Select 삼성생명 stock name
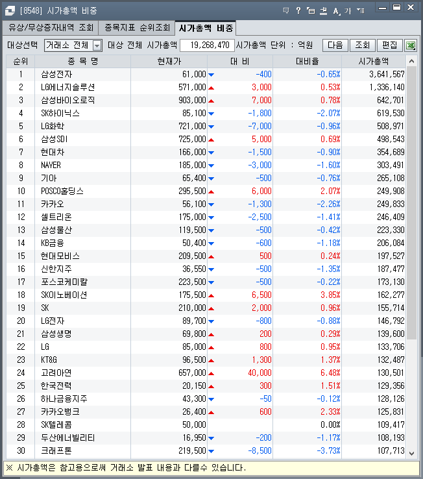The image size is (423, 479). coord(56,334)
